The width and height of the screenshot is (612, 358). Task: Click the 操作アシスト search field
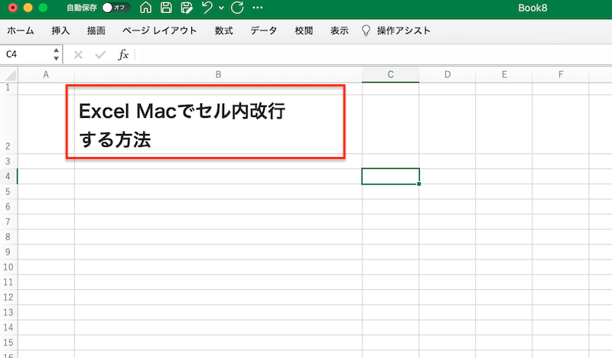pos(404,31)
